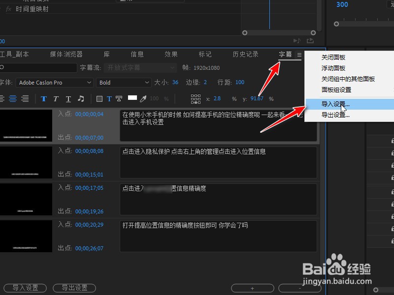
Task: Switch to the Info (信息) tab
Action: point(137,54)
